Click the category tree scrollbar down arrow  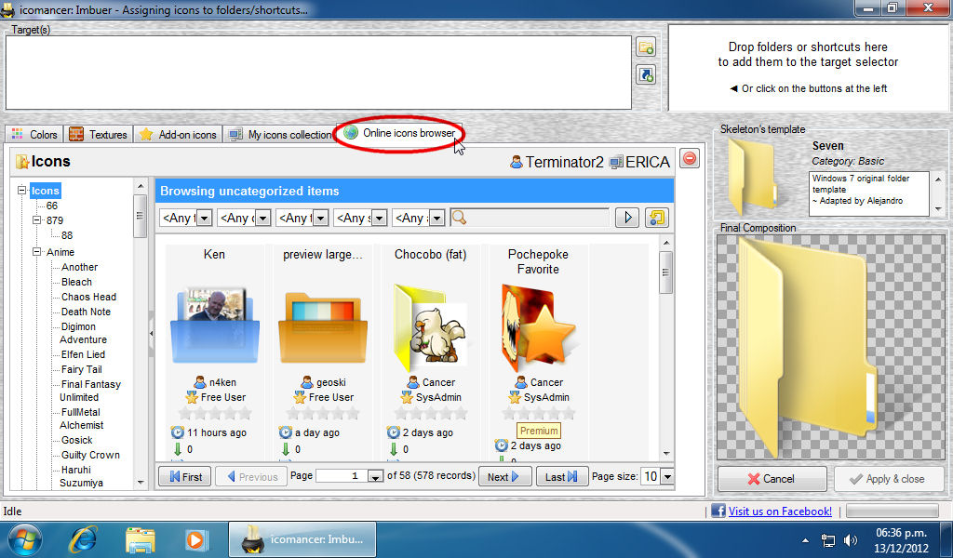141,483
